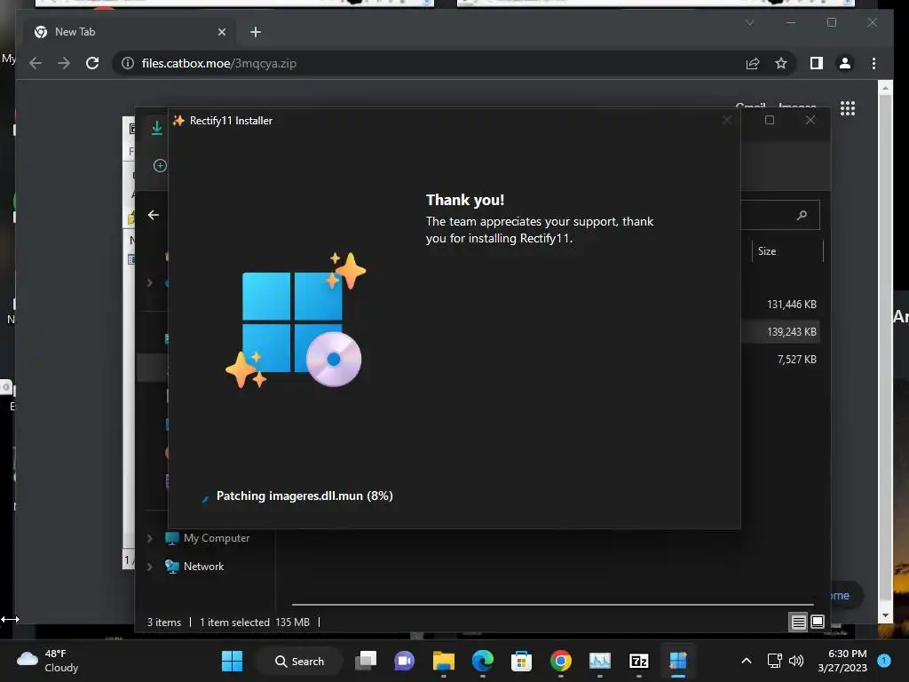This screenshot has height=682, width=909.
Task: Click the circled plus icon in file manager
Action: [x=160, y=165]
